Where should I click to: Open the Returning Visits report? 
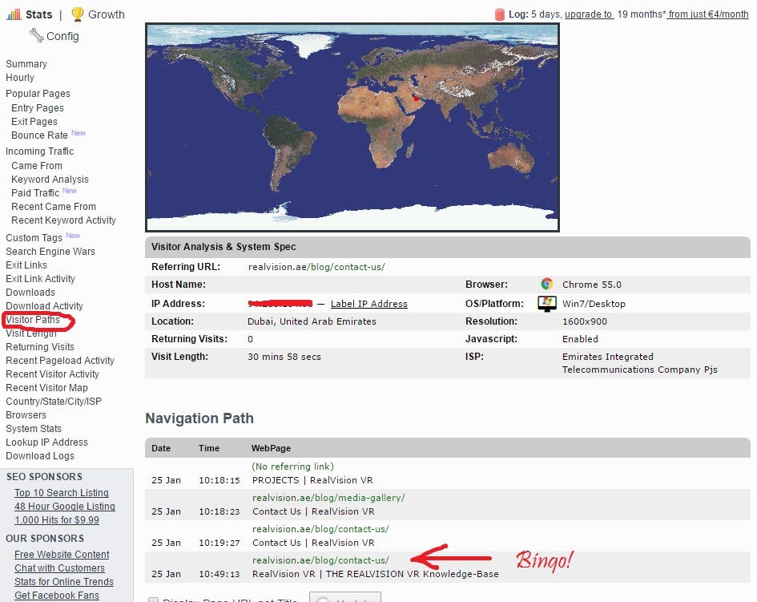(x=40, y=347)
